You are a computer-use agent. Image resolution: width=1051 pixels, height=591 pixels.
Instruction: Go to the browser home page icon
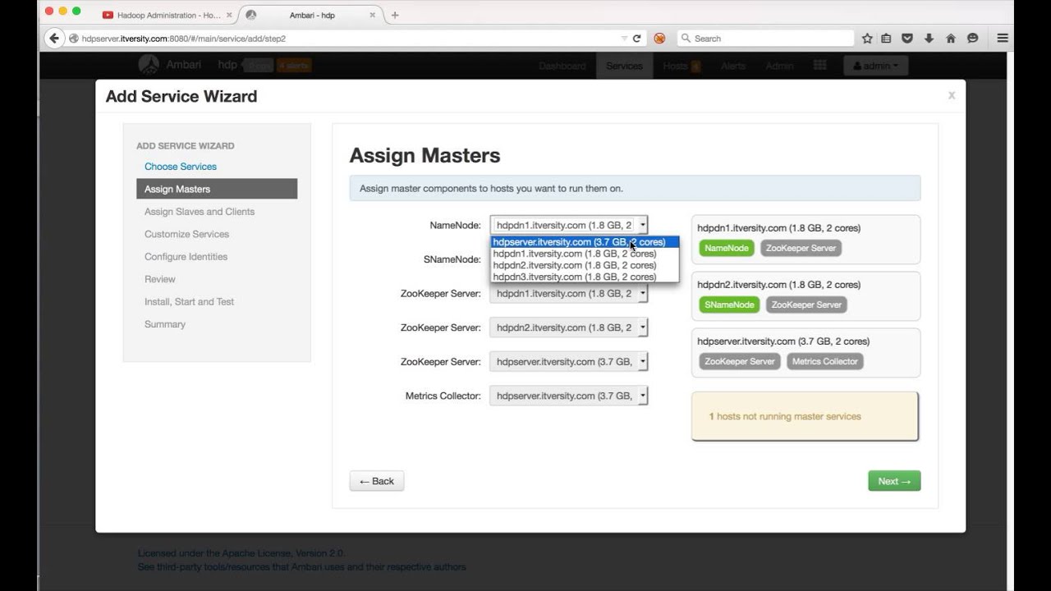tap(951, 38)
